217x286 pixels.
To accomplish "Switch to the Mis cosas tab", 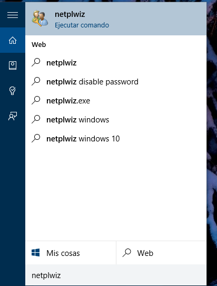I will click(x=71, y=253).
